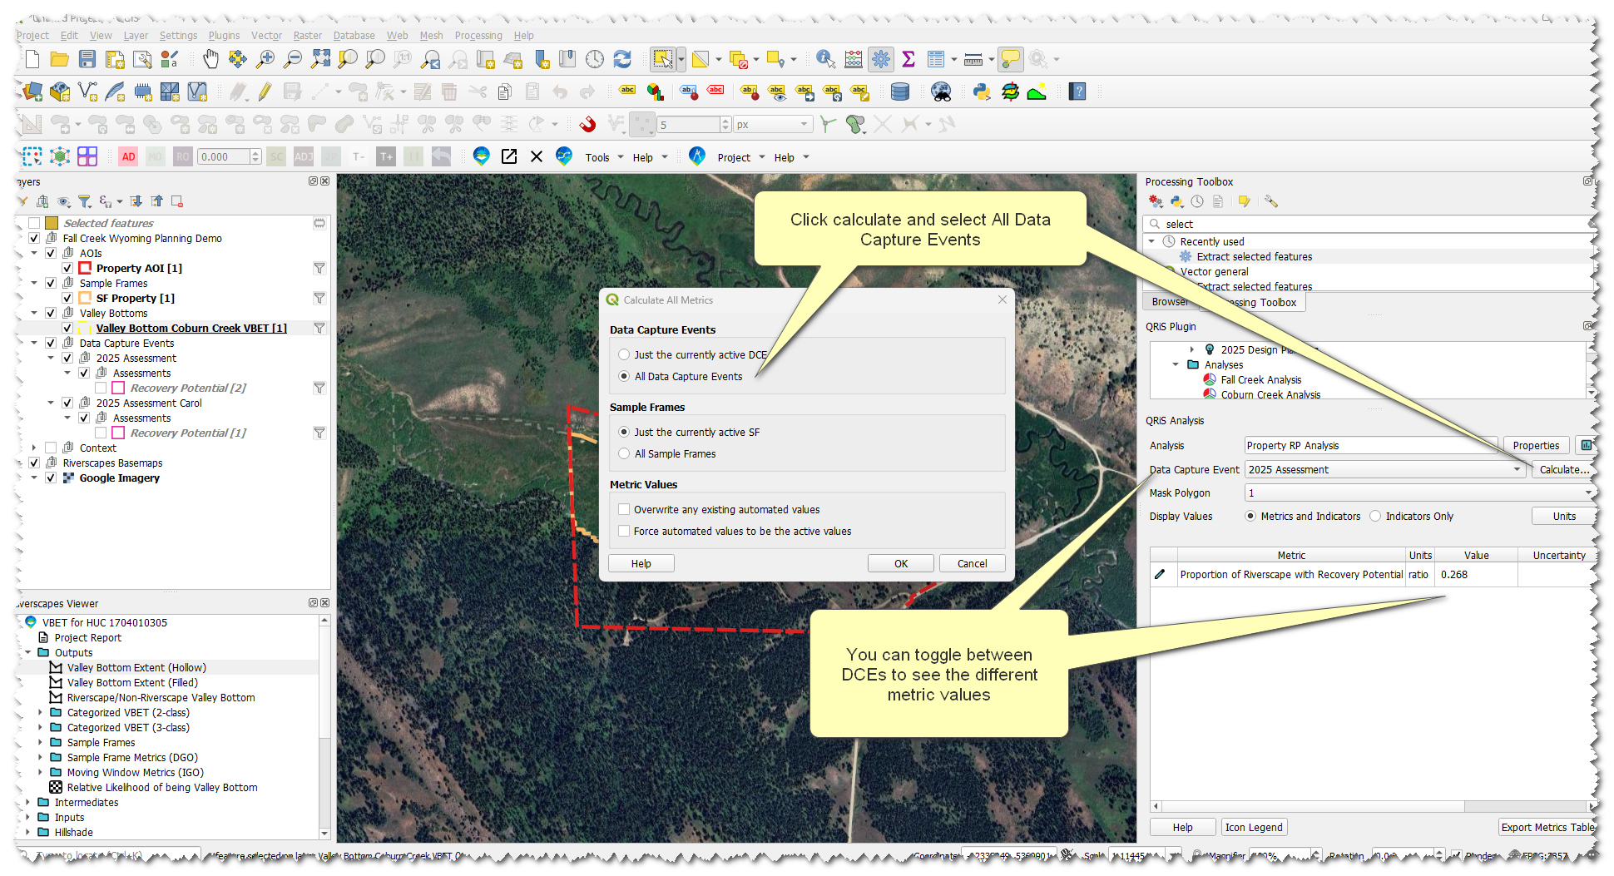Viewport: 1614px width, 876px height.
Task: Enable Overwrite any existing automated values
Action: point(624,509)
